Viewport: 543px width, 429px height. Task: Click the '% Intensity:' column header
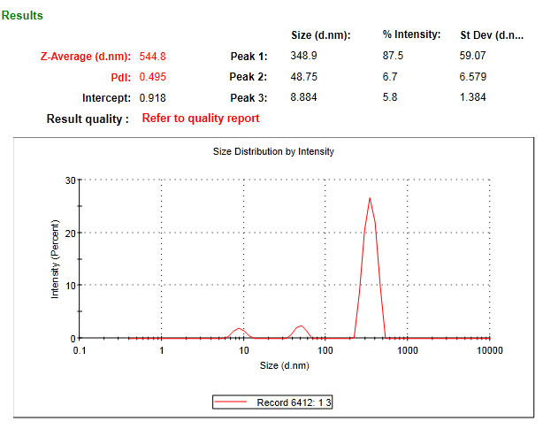point(411,35)
